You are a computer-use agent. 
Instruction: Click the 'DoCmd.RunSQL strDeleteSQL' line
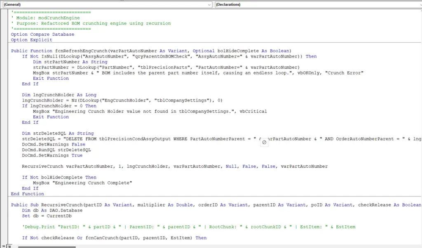point(56,150)
